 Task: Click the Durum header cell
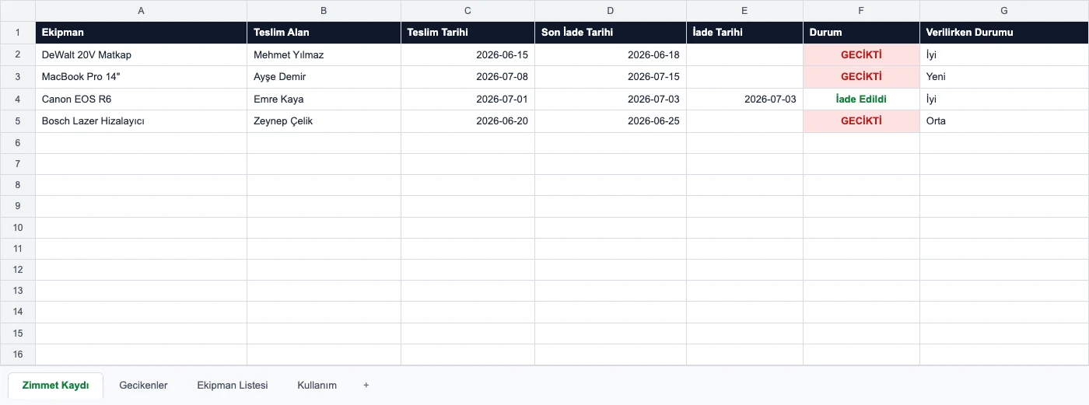pos(861,33)
